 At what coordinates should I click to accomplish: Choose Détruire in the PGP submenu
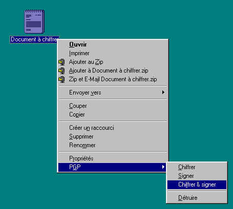click(x=197, y=198)
